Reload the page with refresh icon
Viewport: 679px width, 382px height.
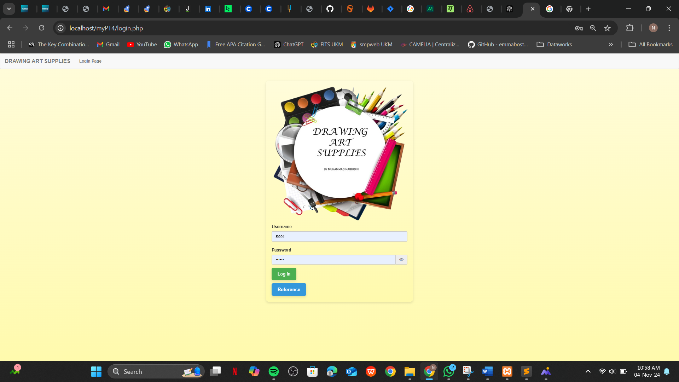tap(41, 28)
